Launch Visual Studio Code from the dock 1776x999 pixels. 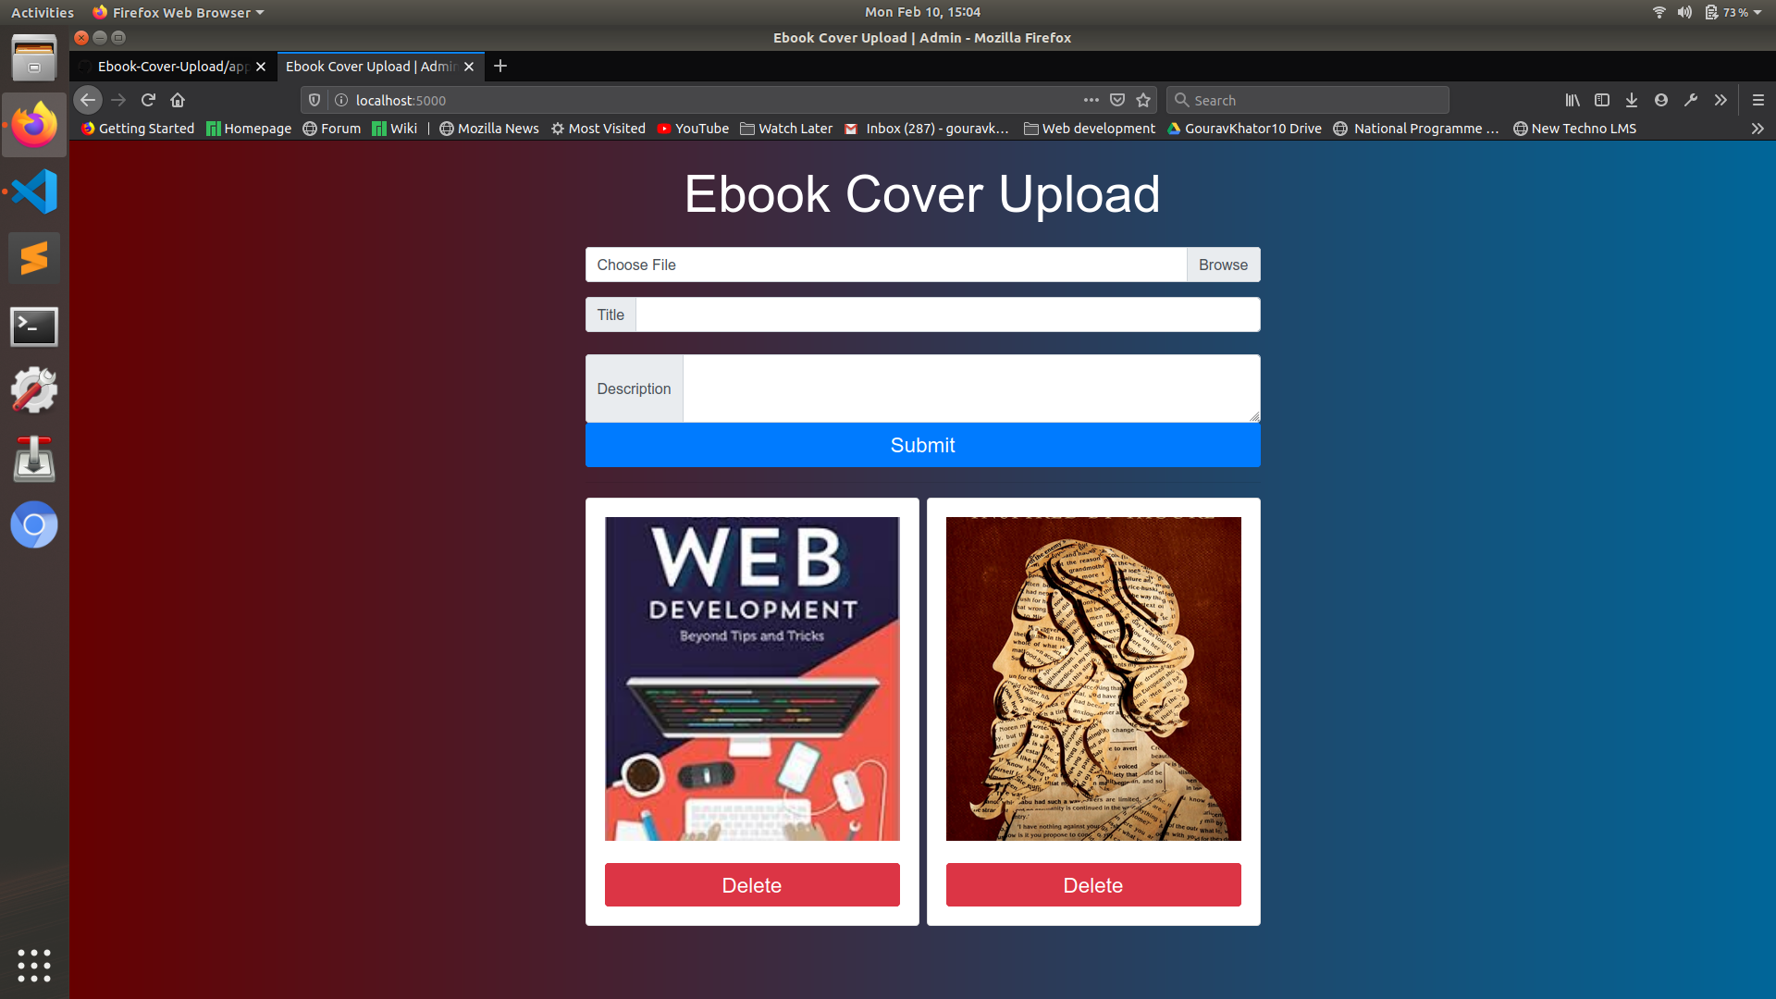[33, 191]
